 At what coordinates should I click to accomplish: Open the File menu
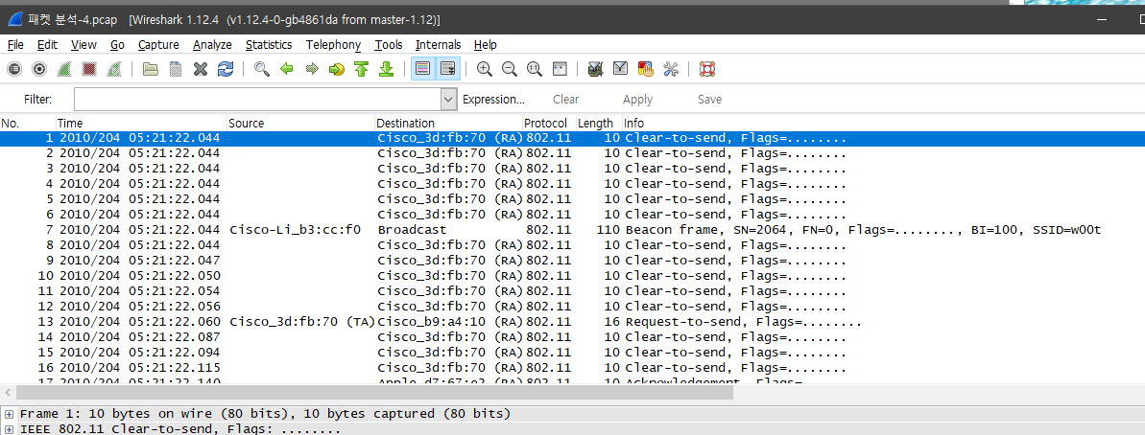click(x=15, y=45)
